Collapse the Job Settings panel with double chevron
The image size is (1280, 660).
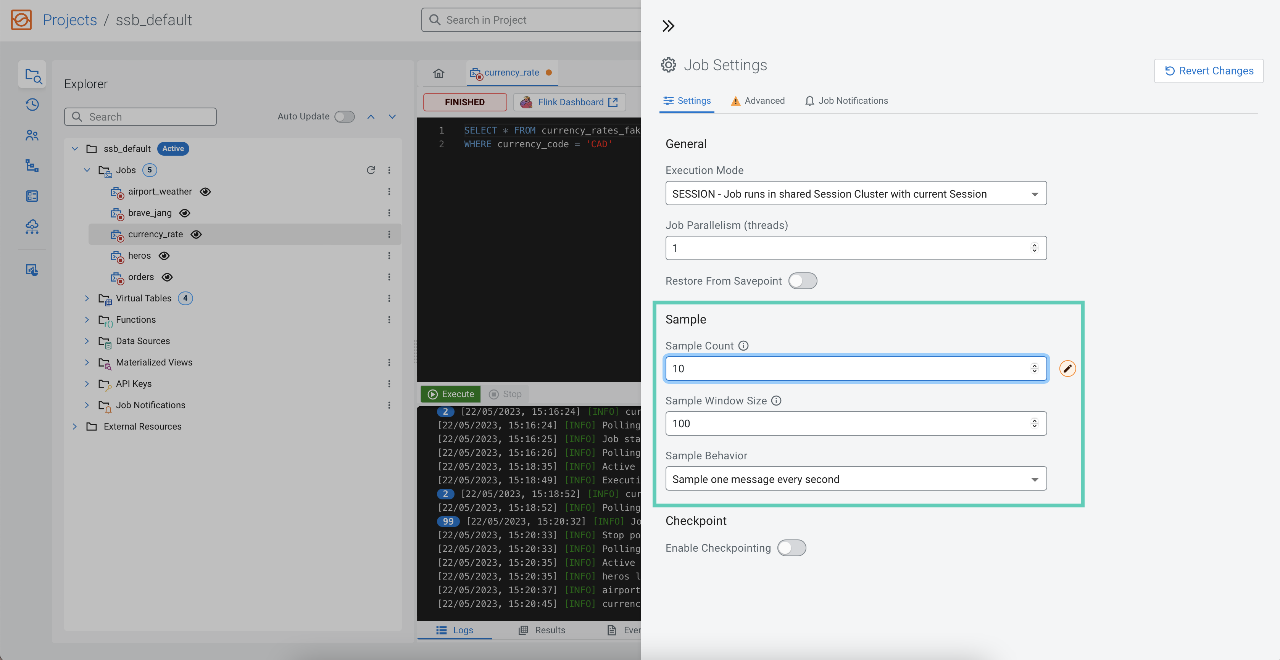click(668, 26)
